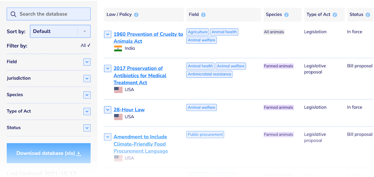
Task: Expand the Jurisdiction filter
Action: [x=87, y=78]
